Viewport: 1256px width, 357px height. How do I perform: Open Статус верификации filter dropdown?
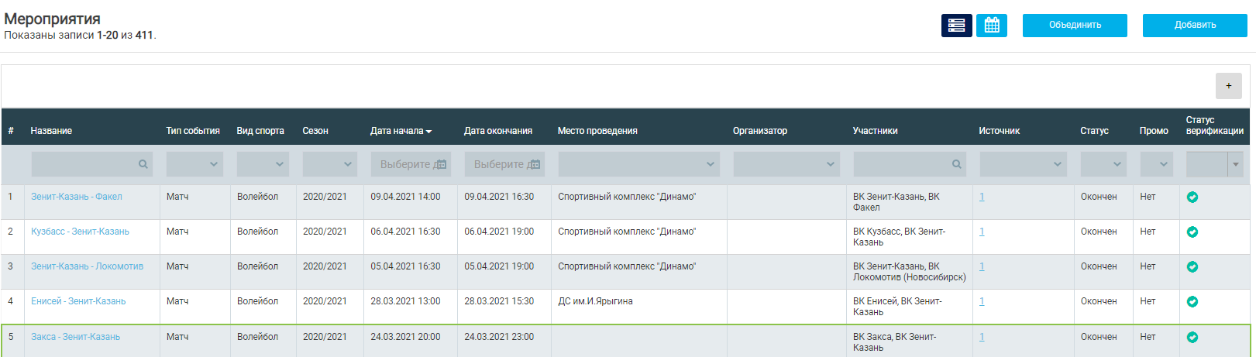tap(1235, 164)
